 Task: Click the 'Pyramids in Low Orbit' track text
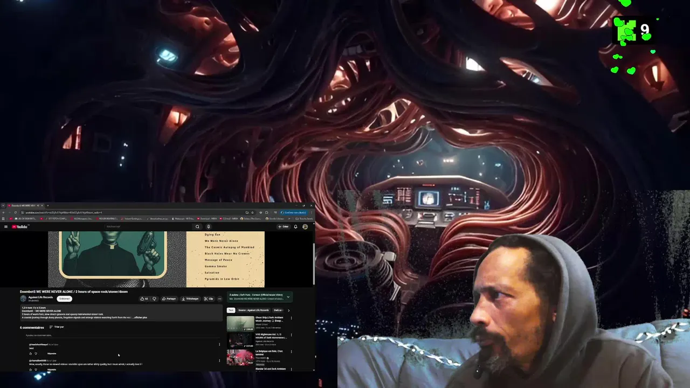(222, 279)
